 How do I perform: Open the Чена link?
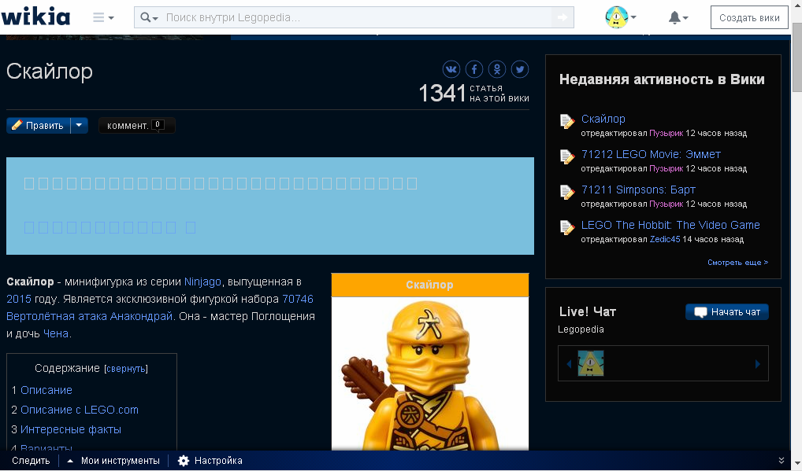pos(56,333)
